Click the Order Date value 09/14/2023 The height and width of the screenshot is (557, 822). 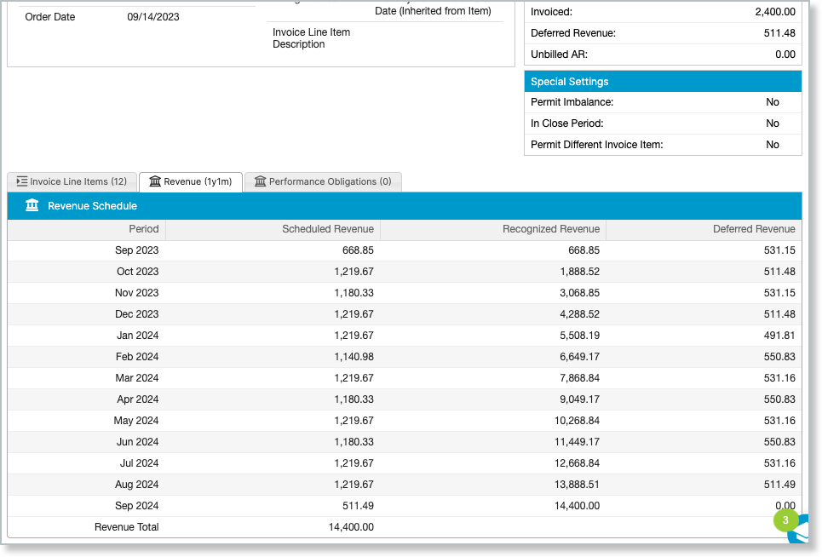click(153, 17)
